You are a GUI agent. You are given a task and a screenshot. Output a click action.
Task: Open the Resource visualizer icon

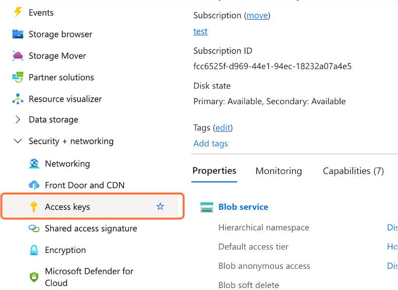[x=18, y=99]
